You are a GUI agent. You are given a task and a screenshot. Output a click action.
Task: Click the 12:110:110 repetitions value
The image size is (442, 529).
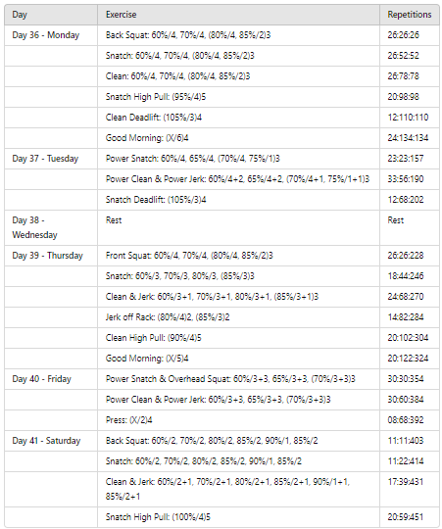click(408, 118)
